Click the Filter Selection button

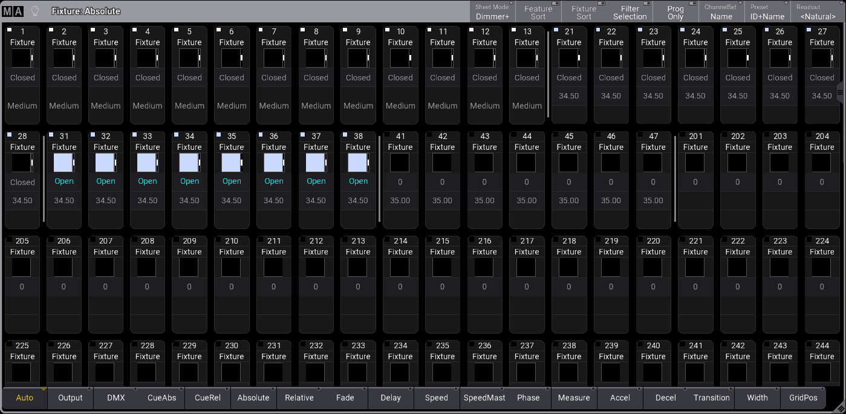click(630, 12)
